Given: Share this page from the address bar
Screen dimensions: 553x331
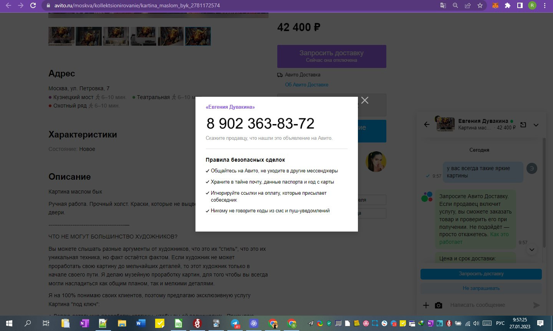Looking at the screenshot, I should [x=468, y=5].
